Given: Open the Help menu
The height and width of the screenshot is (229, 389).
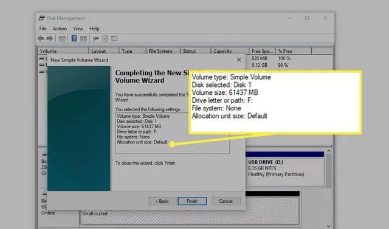Looking at the screenshot, I should 94,29.
